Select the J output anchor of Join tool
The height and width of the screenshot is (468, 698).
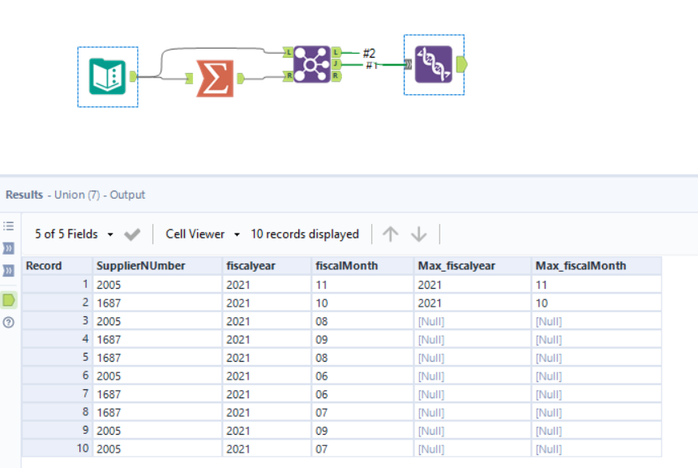pyautogui.click(x=336, y=64)
